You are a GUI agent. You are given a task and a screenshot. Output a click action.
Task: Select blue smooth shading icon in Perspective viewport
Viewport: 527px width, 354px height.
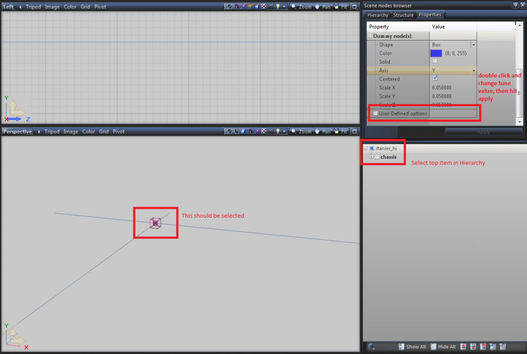[243, 132]
